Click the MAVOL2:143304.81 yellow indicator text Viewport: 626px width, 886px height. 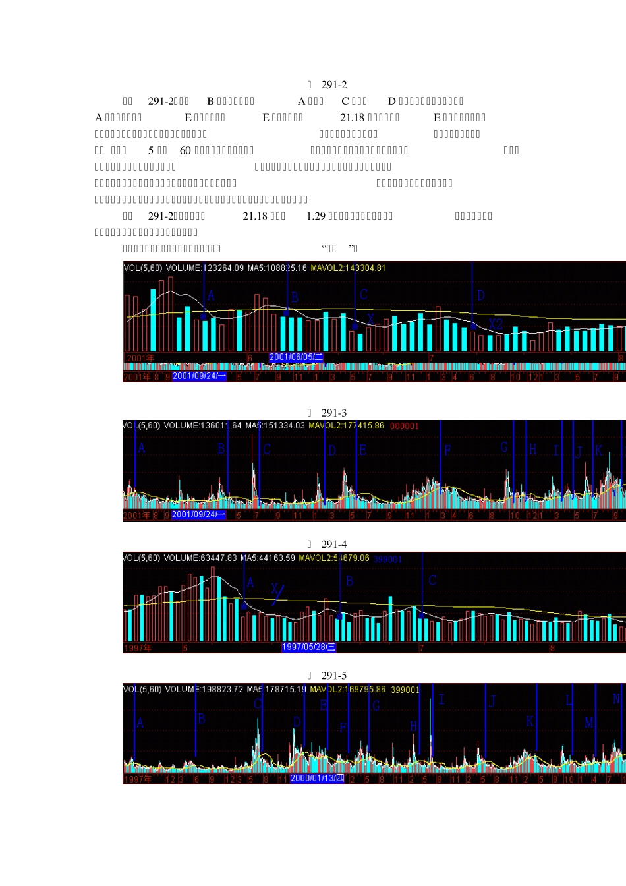point(346,268)
